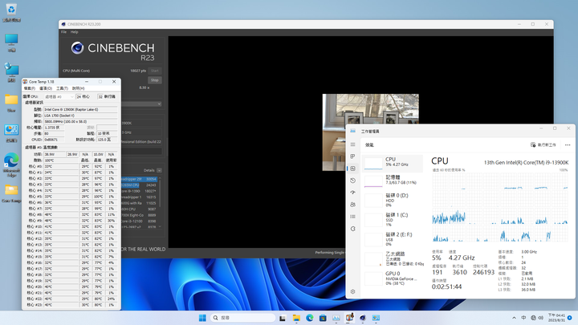Select GPU 0 NVIDIA GeForce entry
Viewport: 578px width, 325px height.
(393, 278)
